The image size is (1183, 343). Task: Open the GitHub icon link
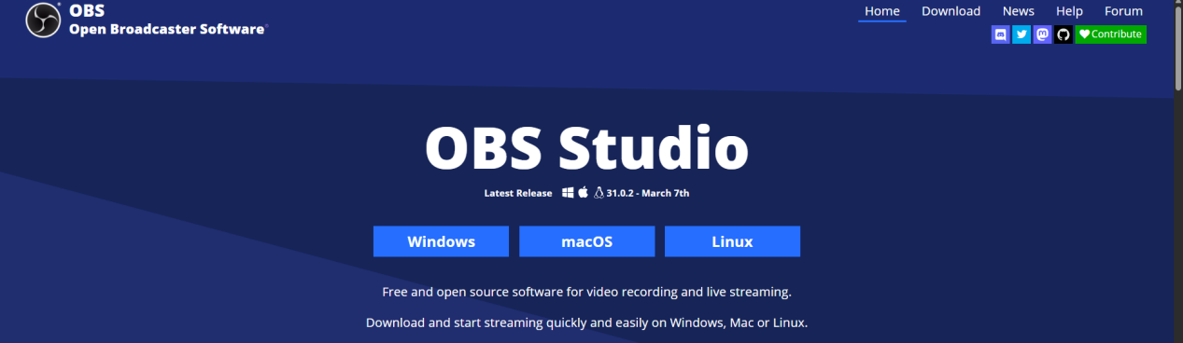click(1063, 34)
